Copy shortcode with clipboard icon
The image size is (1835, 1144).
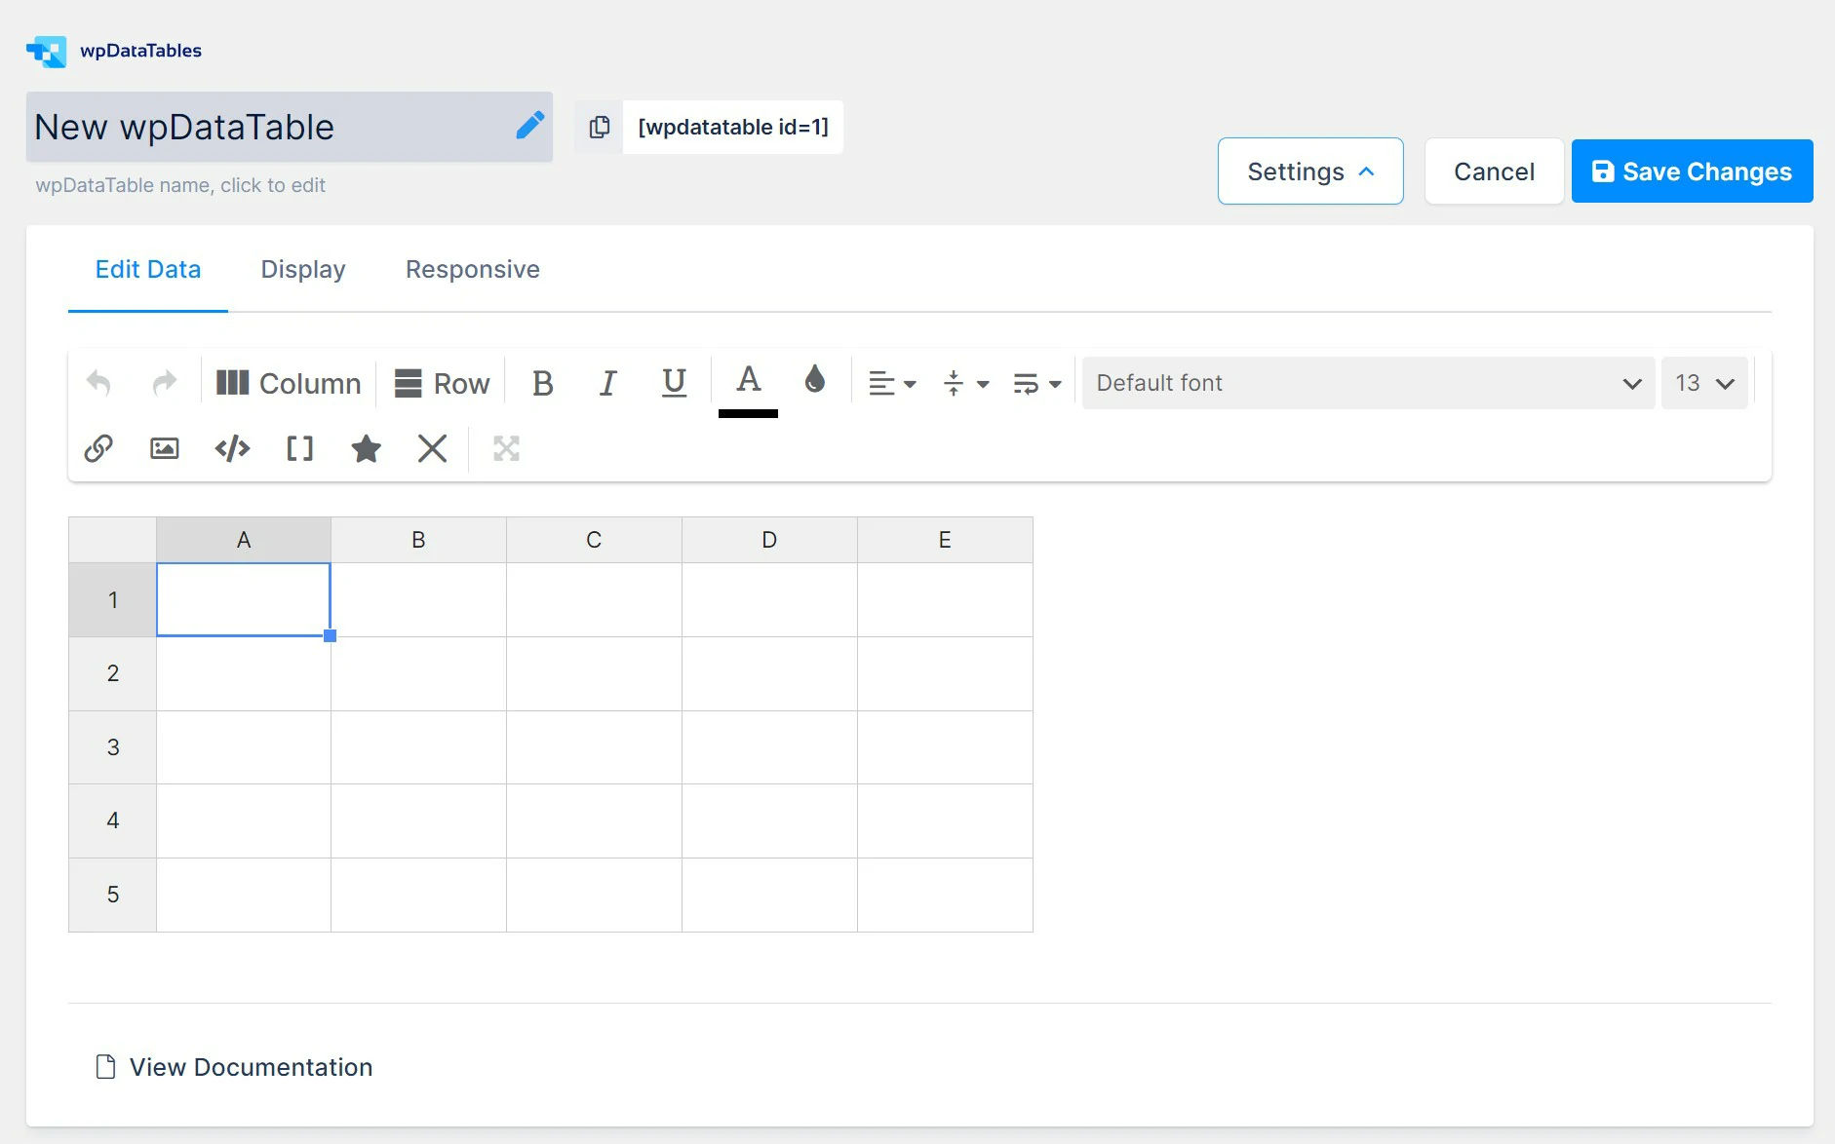click(599, 127)
